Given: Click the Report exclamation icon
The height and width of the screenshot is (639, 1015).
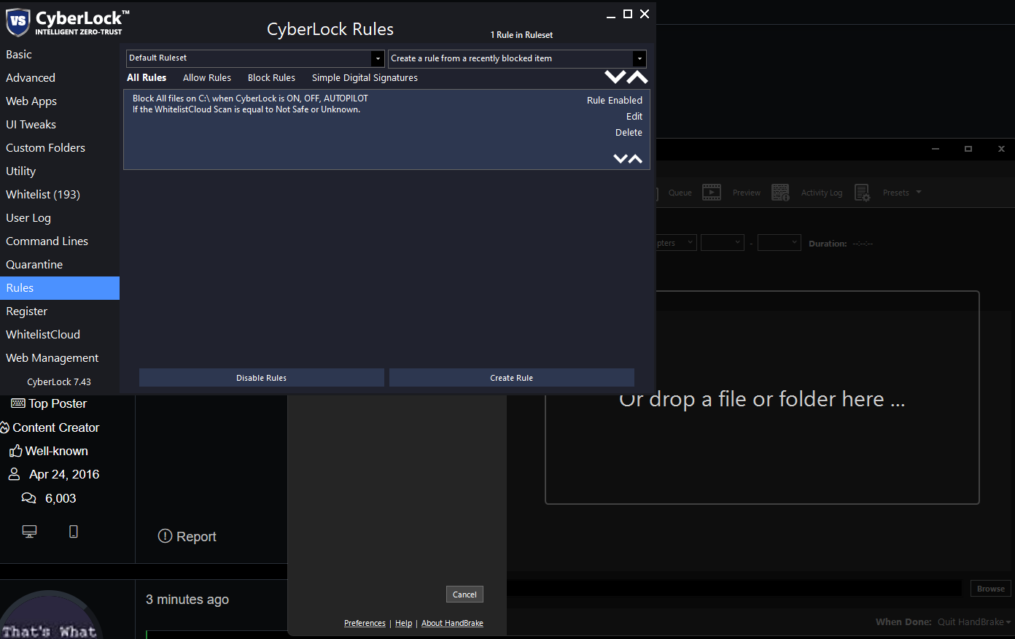Looking at the screenshot, I should (x=165, y=536).
